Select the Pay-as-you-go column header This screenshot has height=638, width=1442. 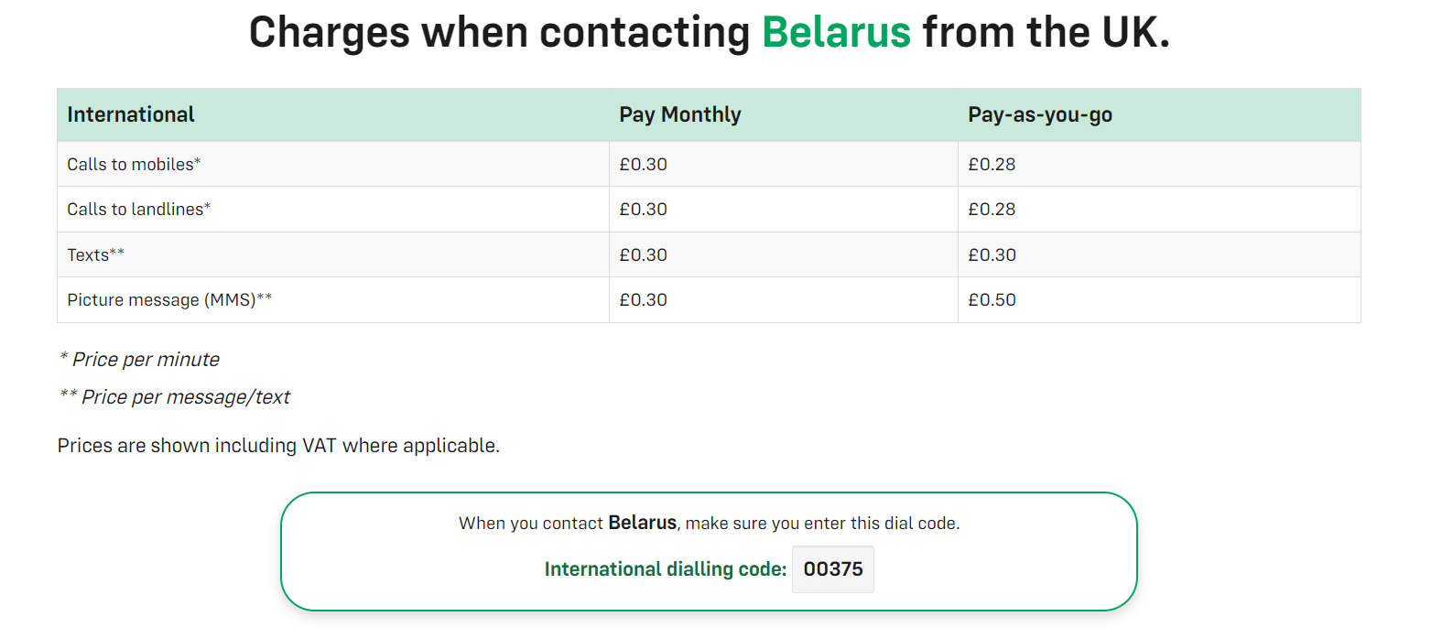(x=1040, y=114)
